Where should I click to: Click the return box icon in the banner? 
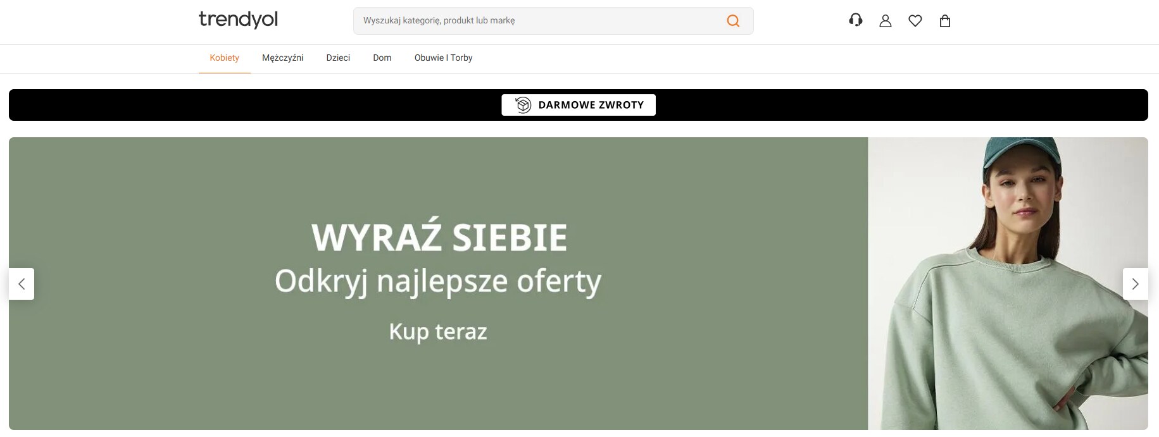[523, 105]
